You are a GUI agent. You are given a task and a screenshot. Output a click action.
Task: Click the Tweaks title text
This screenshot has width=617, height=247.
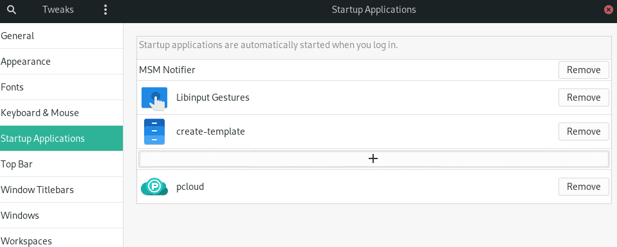(x=59, y=10)
